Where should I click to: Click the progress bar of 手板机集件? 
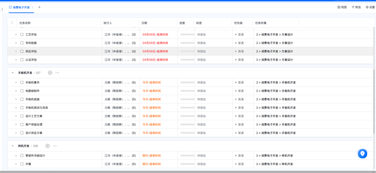point(187,83)
